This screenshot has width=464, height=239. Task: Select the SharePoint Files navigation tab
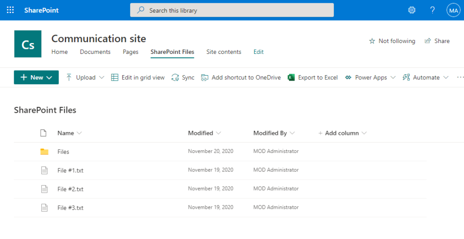[x=172, y=52]
